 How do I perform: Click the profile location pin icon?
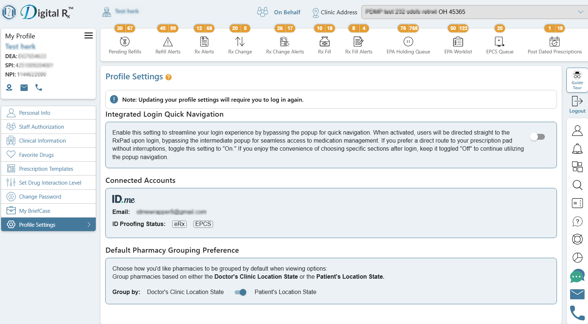point(10,87)
